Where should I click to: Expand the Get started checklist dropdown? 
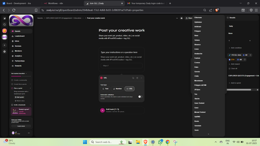point(26,73)
